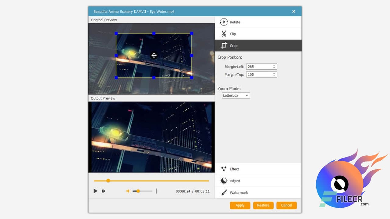Viewport: 390px width, 219px height.
Task: Cancel the editing dialog
Action: point(286,205)
